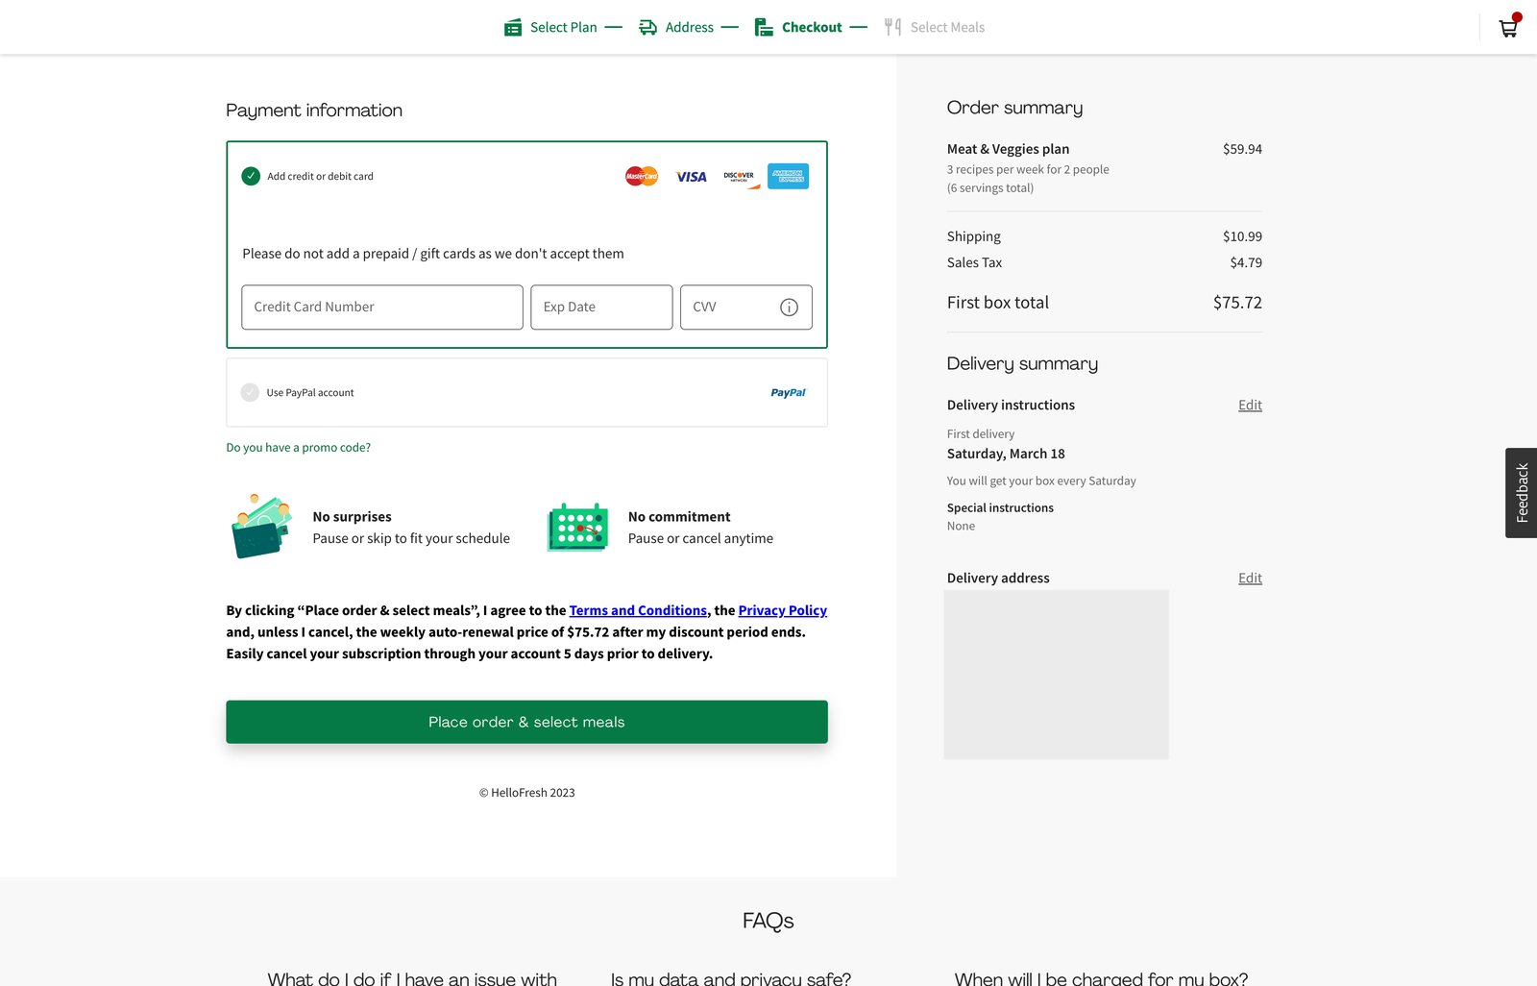Click the Visa logo icon

691,177
